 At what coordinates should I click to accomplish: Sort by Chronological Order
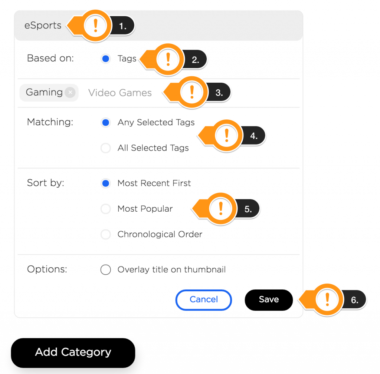click(106, 235)
